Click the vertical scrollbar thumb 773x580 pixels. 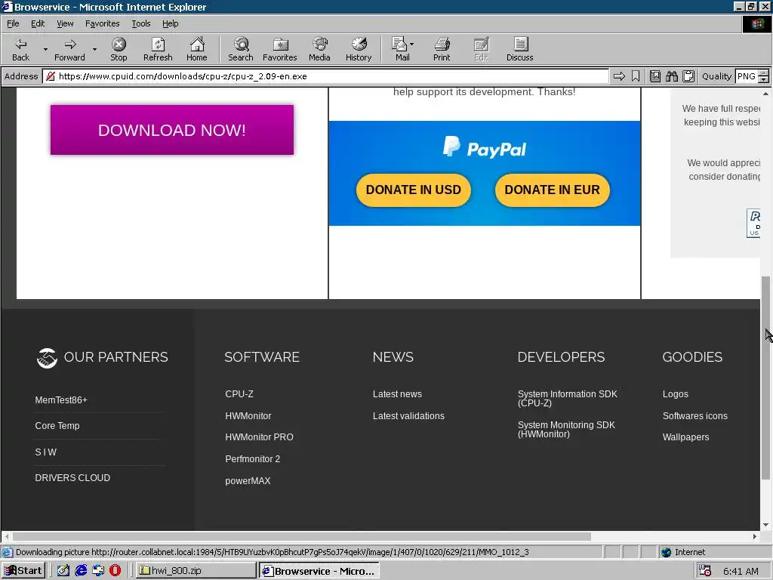(x=765, y=378)
